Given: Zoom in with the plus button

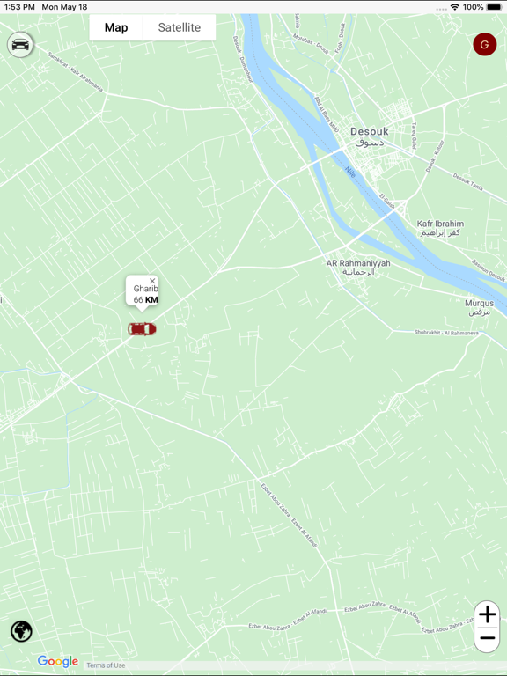Looking at the screenshot, I should tap(487, 614).
